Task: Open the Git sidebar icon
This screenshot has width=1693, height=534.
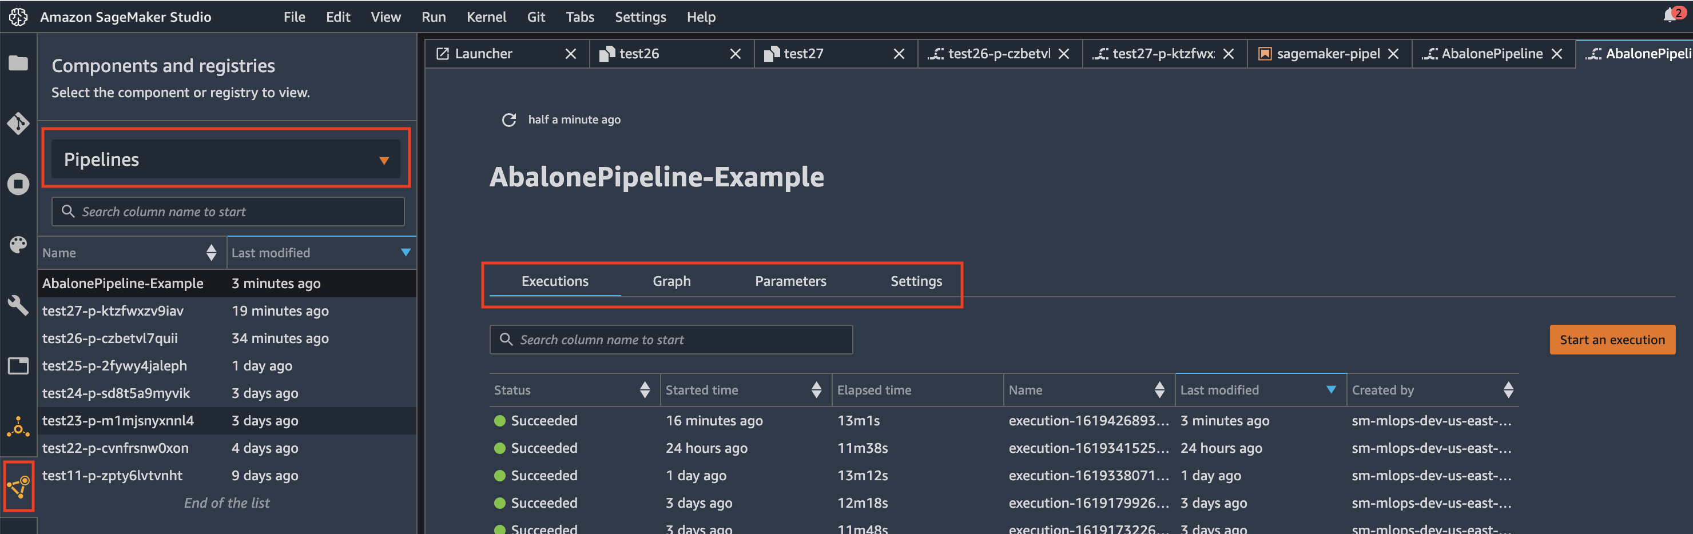Action: coord(18,123)
